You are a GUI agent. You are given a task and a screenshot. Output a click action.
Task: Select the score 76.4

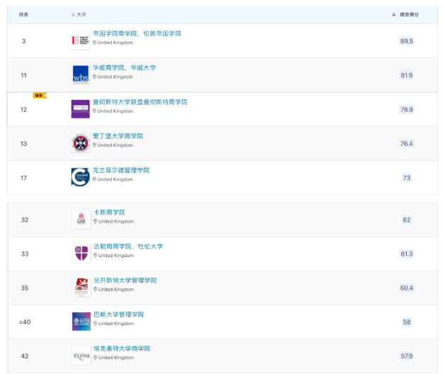[406, 144]
